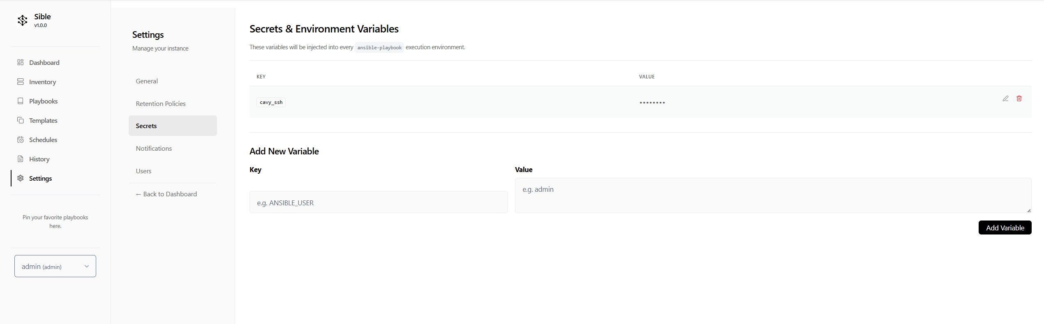Delete the cavy_ssh secret with trash icon
This screenshot has width=1044, height=324.
tap(1019, 99)
